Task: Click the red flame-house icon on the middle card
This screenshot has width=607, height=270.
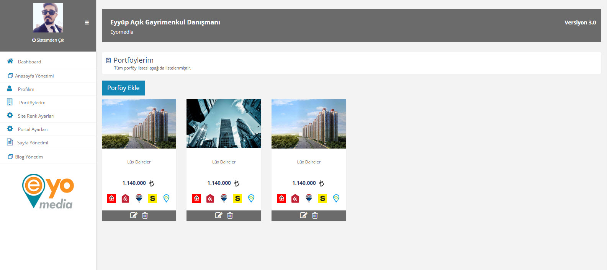Action: [x=210, y=198]
